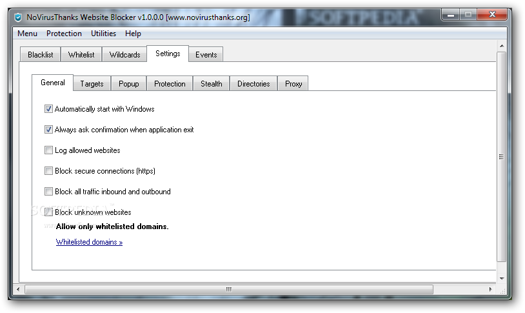
Task: Close the Website Blocker window
Action: (492, 15)
